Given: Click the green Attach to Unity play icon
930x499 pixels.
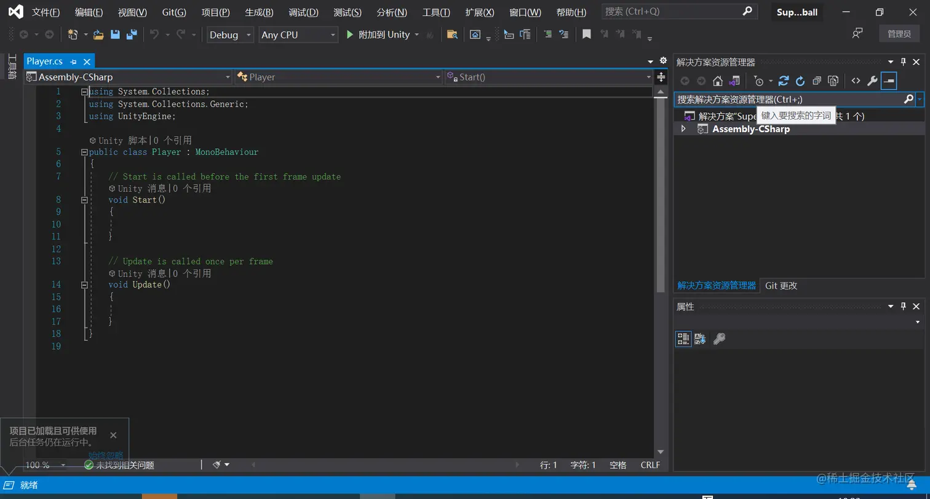Looking at the screenshot, I should pyautogui.click(x=350, y=35).
